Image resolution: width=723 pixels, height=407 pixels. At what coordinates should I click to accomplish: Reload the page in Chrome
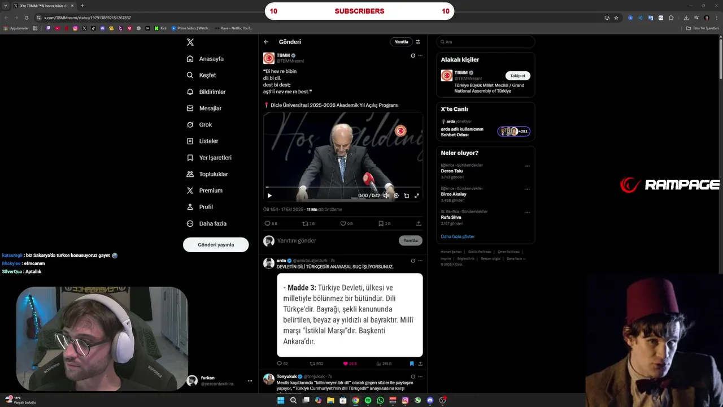pyautogui.click(x=26, y=18)
